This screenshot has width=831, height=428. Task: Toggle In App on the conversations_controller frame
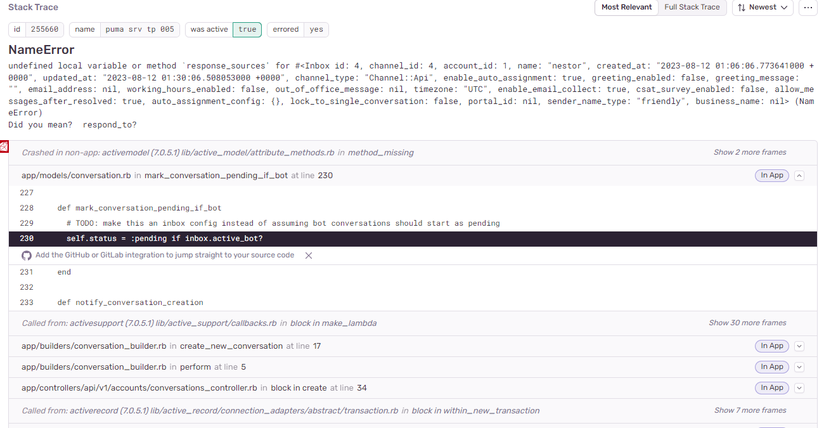(771, 387)
